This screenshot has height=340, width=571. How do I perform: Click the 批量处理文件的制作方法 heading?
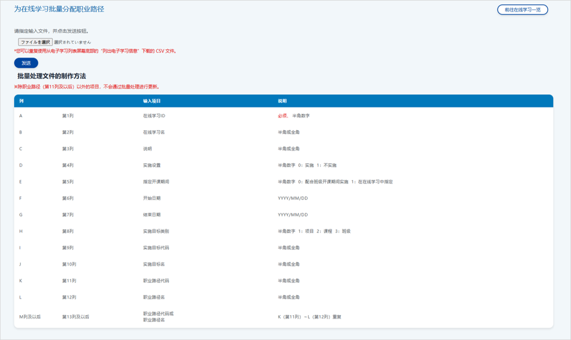pos(51,76)
